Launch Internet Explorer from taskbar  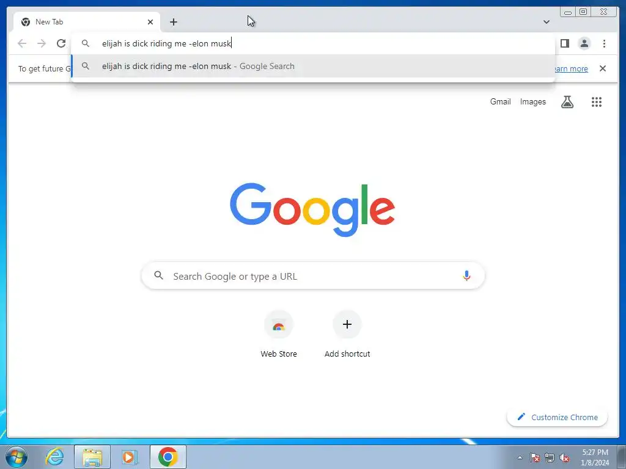point(54,457)
